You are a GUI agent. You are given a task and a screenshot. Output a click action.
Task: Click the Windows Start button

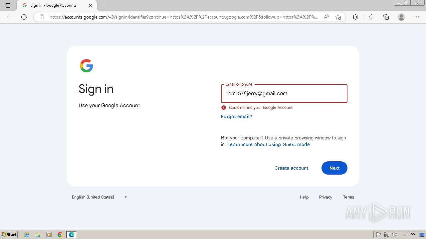[9, 235]
